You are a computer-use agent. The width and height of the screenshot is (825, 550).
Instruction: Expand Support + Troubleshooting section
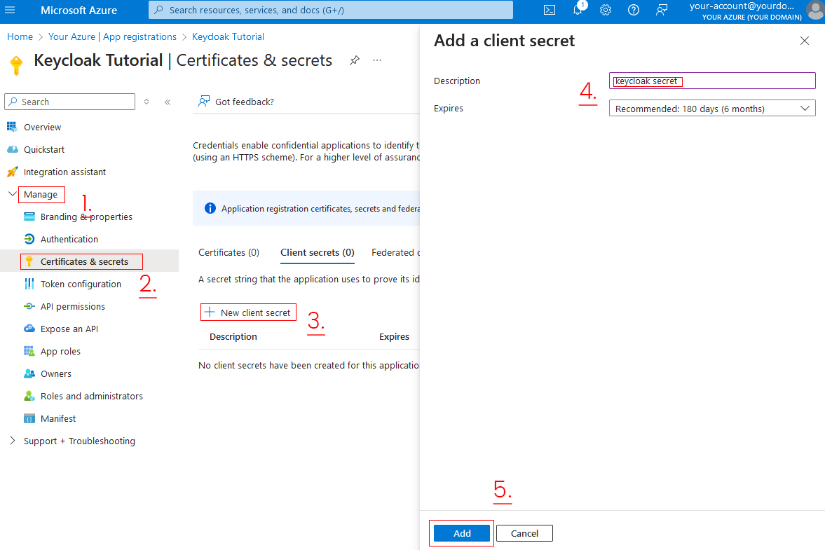[x=13, y=441]
